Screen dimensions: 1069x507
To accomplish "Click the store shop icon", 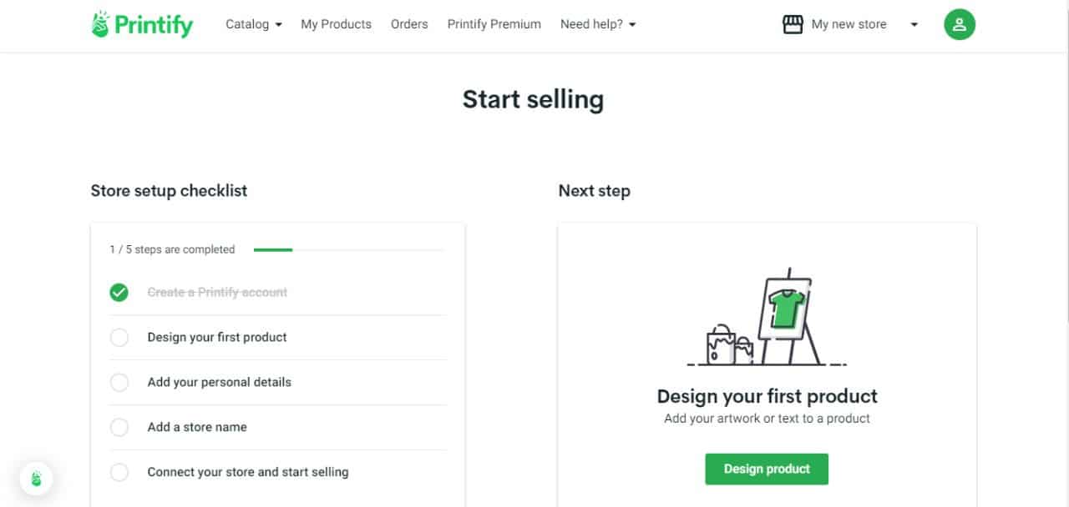I will coord(793,24).
